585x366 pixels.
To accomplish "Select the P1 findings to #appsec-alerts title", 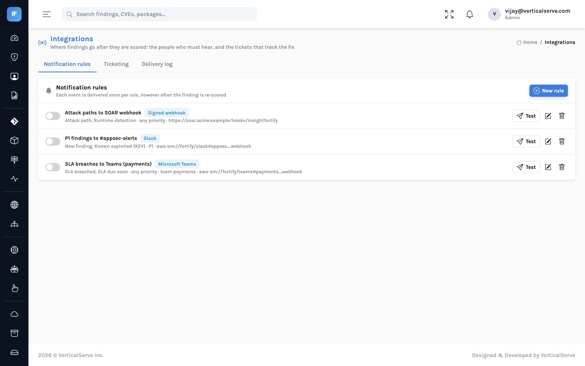I will click(101, 138).
